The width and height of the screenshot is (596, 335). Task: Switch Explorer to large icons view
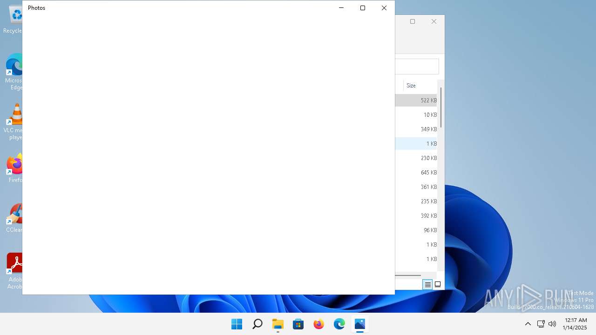point(438,284)
